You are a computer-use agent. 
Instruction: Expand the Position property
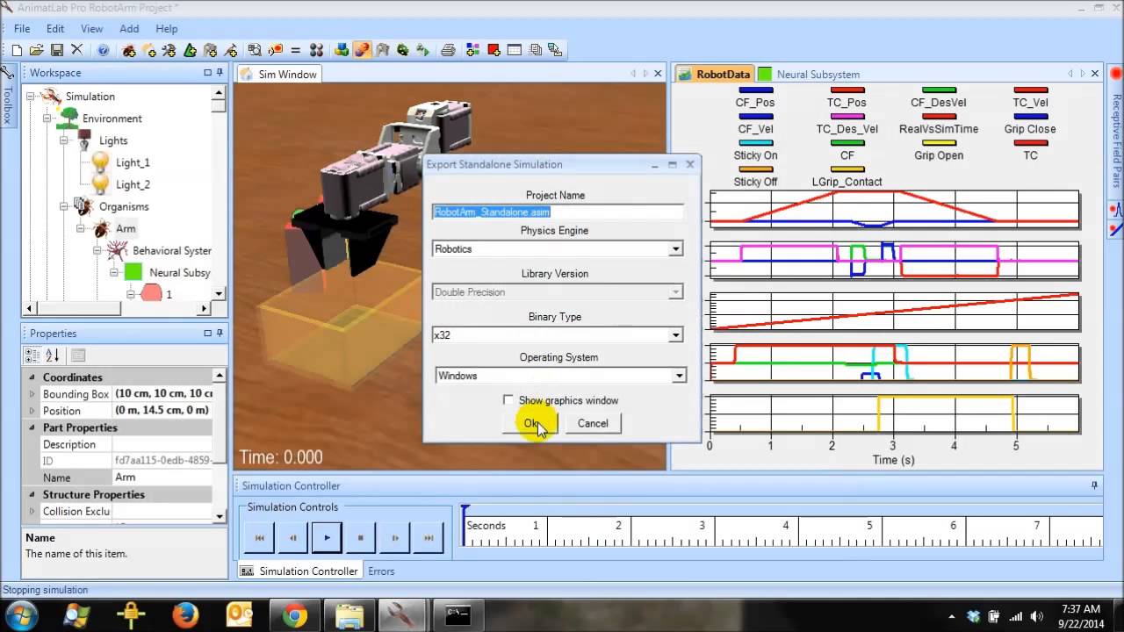tap(32, 411)
